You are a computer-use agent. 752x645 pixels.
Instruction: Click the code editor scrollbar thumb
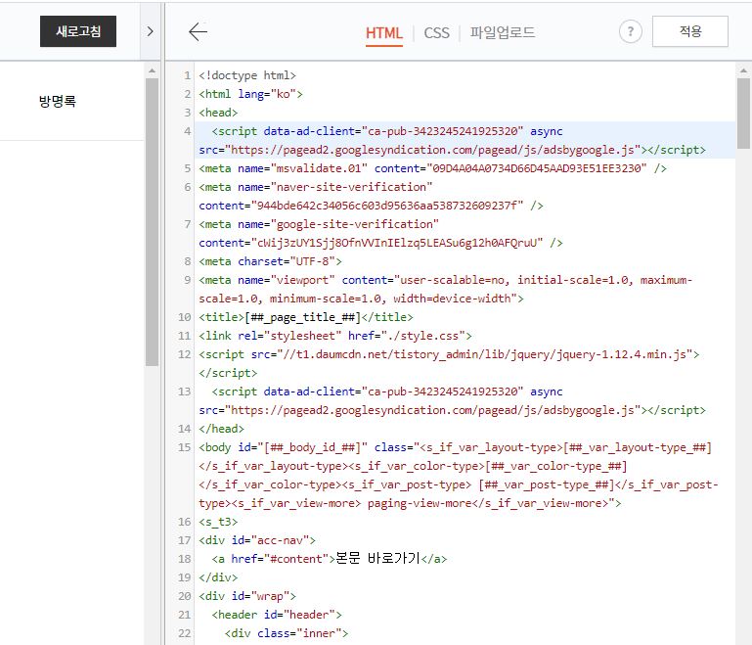(743, 114)
